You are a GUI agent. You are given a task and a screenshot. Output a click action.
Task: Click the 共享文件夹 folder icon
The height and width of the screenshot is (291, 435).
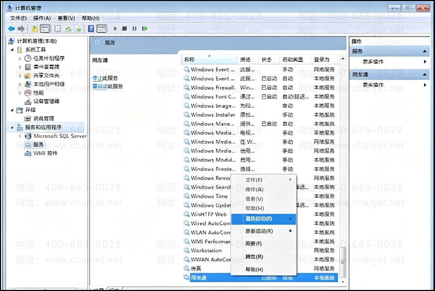pyautogui.click(x=28, y=75)
